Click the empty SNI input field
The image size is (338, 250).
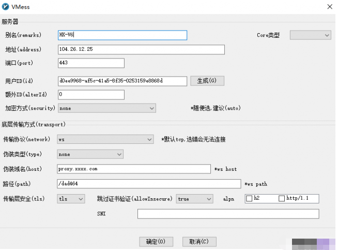click(x=228, y=214)
